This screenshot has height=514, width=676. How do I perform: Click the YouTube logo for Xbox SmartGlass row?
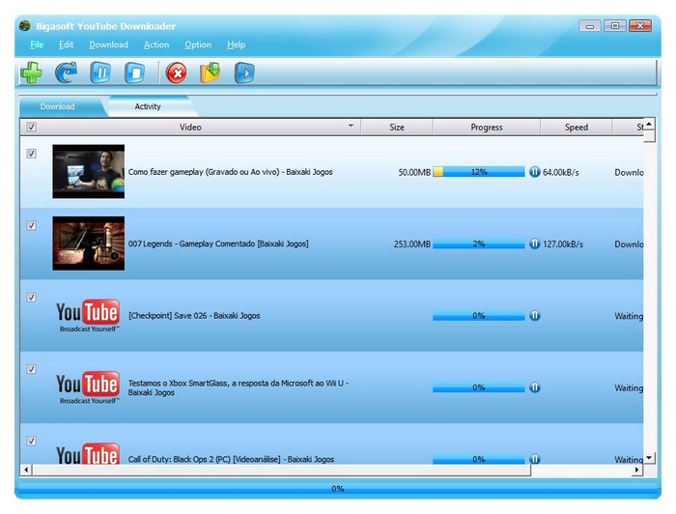tap(88, 387)
